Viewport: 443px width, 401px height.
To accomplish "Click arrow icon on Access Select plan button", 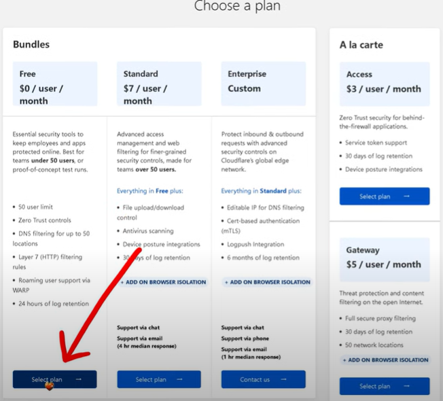I will tap(406, 196).
